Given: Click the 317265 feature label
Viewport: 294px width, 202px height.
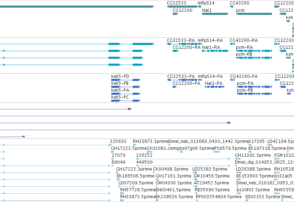Looking at the screenshot, I should tap(256, 141).
